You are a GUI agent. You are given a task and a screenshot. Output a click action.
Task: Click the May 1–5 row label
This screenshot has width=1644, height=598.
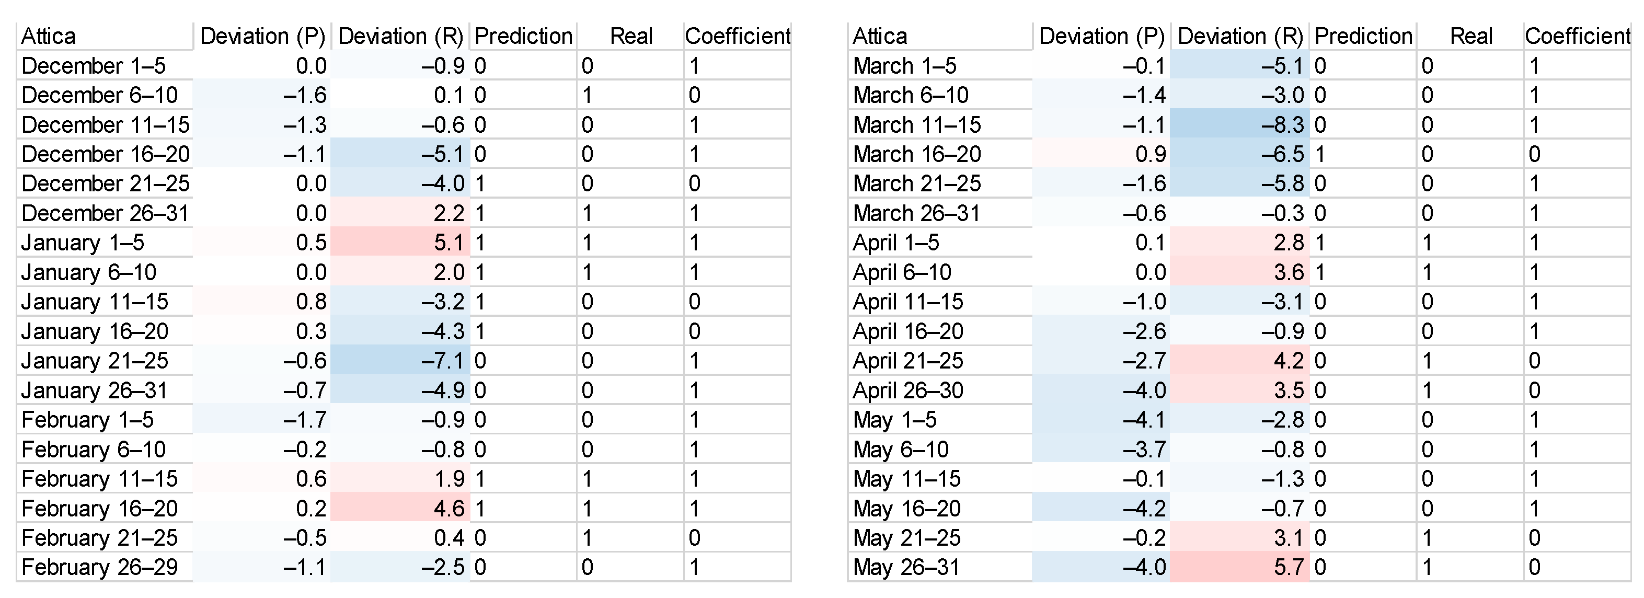894,419
